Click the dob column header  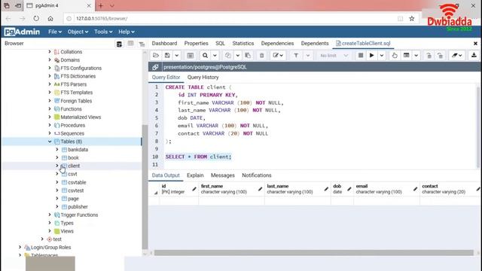342,189
